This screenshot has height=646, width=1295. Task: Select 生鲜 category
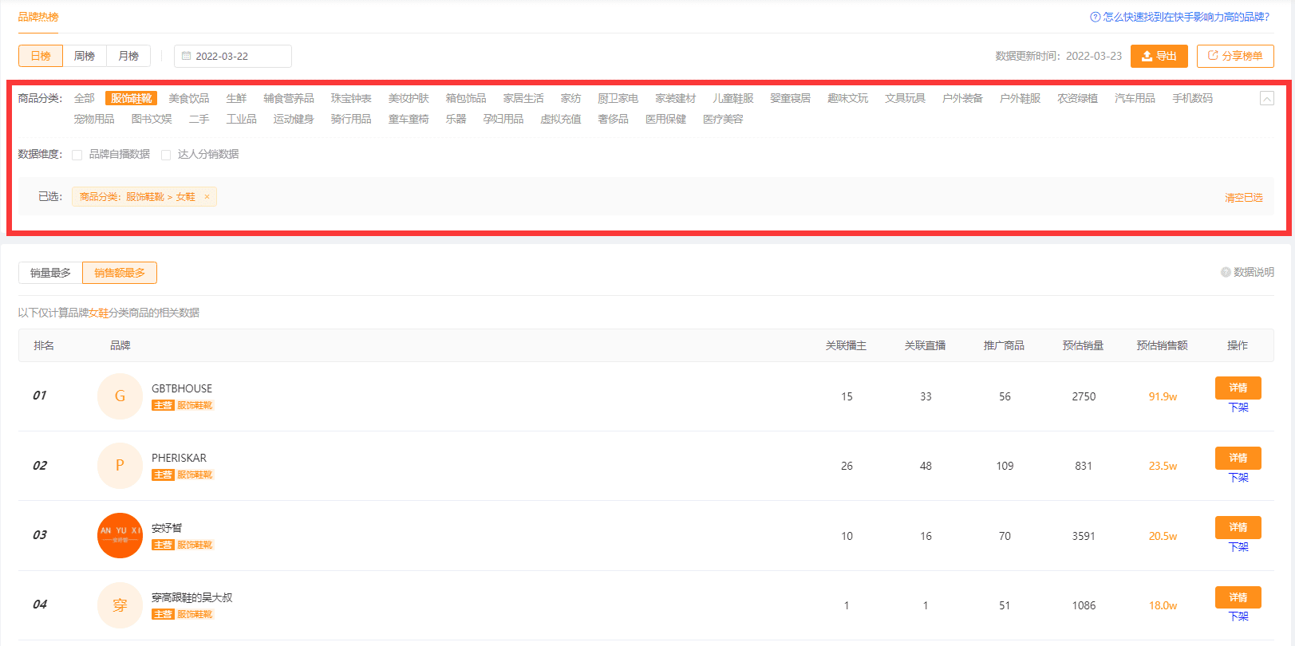236,98
